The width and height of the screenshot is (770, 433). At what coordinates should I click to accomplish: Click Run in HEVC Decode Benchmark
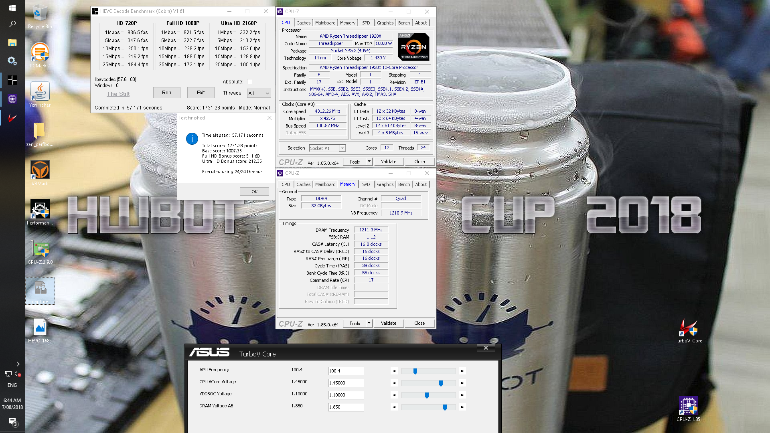pos(166,93)
